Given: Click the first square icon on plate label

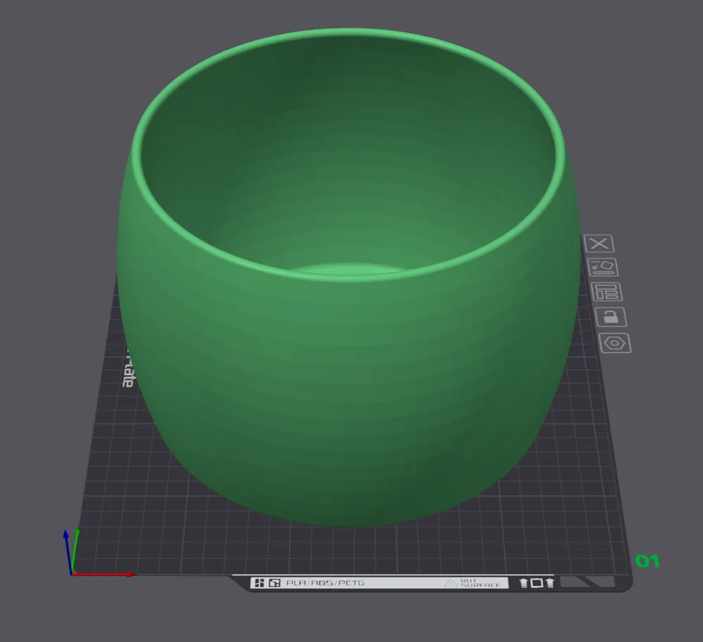Looking at the screenshot, I should (259, 583).
